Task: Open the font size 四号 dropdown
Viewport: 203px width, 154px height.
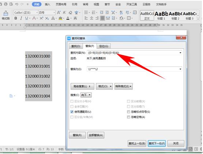Action: coord(54,12)
